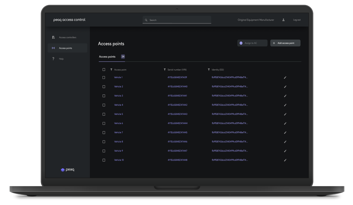The width and height of the screenshot is (353, 205).
Task: Check the Vehicle 7 row checkbox
Action: [x=104, y=133]
